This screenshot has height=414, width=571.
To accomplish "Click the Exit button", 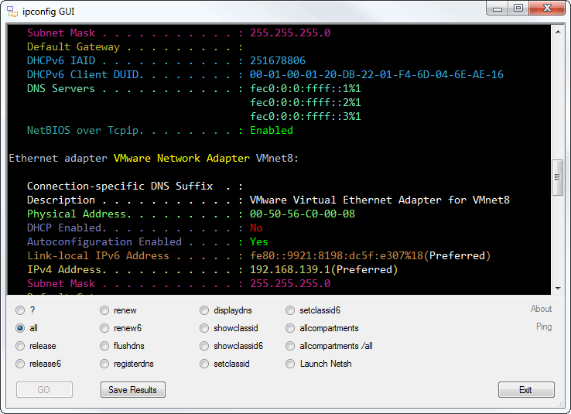I will coord(526,389).
